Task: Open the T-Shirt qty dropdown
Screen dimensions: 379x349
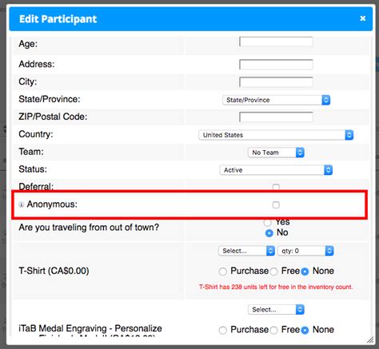Action: [x=305, y=251]
